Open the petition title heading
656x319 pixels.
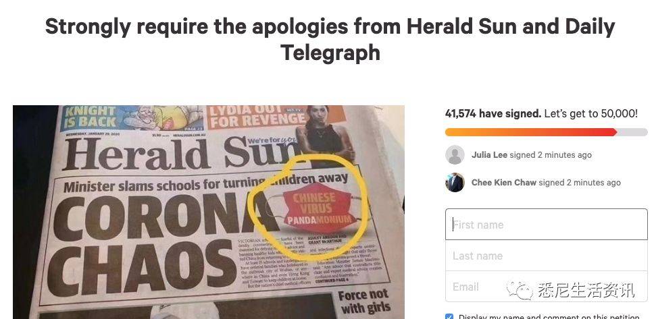(330, 39)
